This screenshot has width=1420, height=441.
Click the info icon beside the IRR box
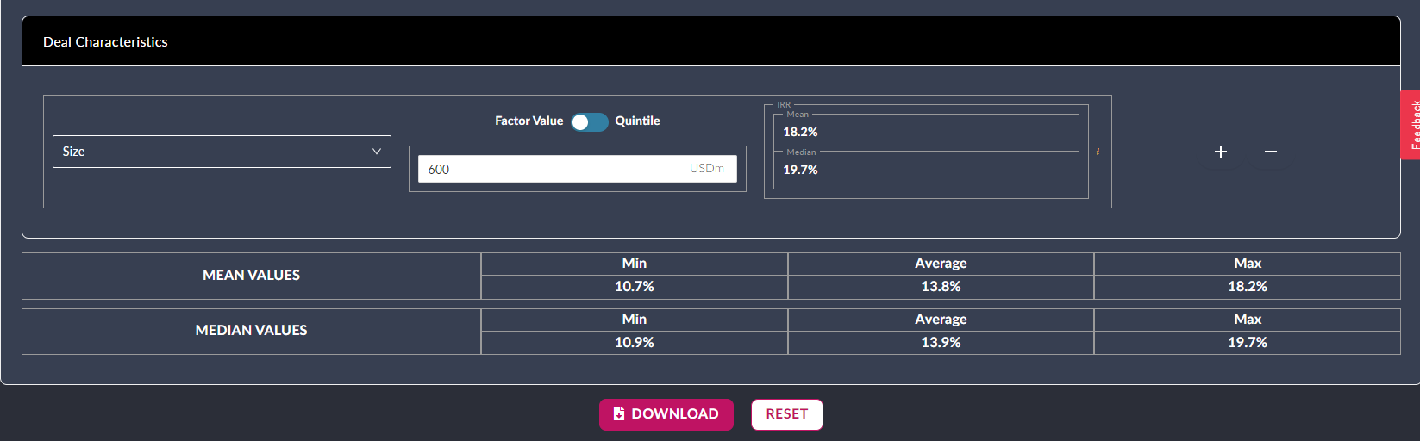pos(1098,152)
